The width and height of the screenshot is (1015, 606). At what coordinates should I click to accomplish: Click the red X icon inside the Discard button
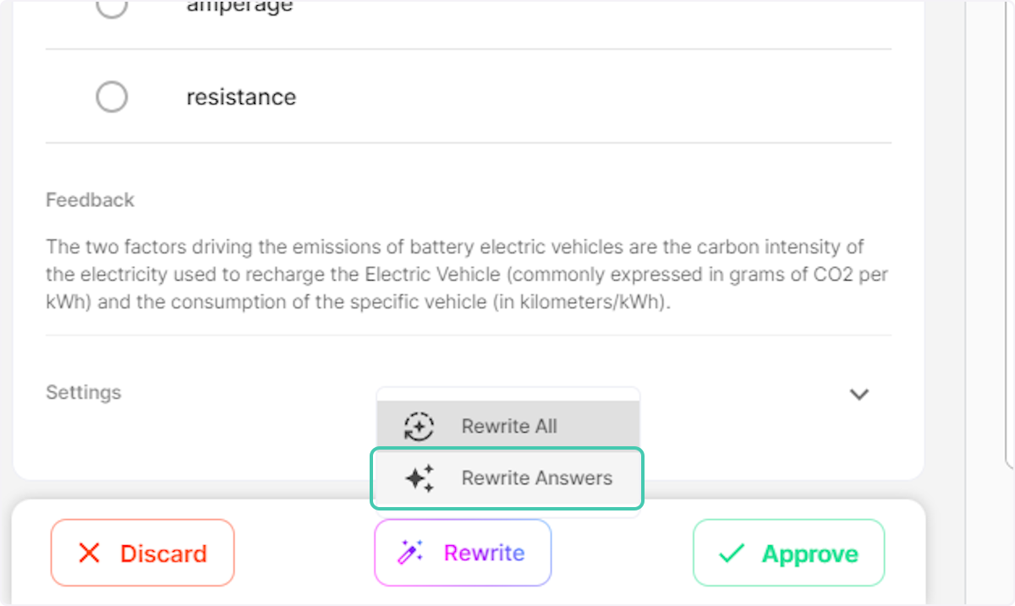90,554
